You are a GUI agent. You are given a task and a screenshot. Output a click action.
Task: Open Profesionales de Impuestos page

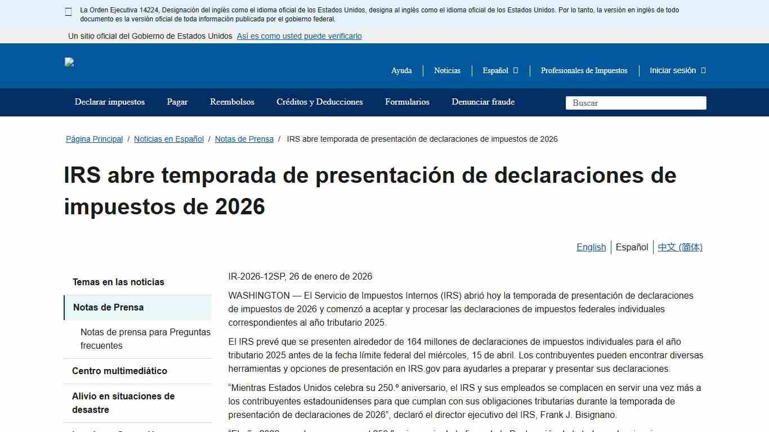click(584, 70)
